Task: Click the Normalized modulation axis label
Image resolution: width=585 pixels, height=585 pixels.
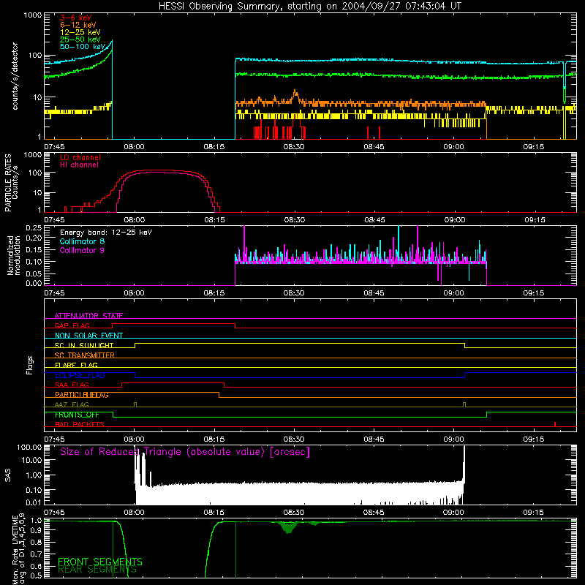Action: pos(14,255)
